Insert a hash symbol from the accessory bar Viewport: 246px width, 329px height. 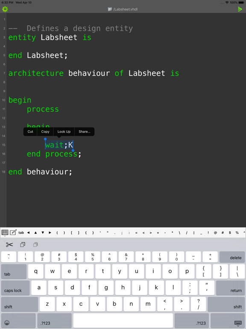coord(223,233)
